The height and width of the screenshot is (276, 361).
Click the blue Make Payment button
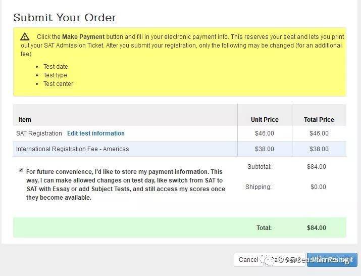tap(332, 260)
